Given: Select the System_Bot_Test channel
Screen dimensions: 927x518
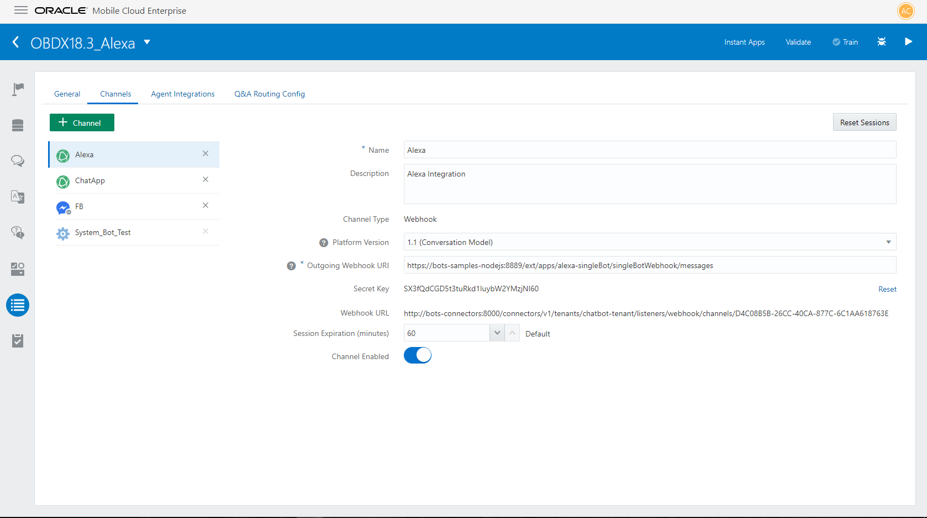Looking at the screenshot, I should tap(134, 232).
